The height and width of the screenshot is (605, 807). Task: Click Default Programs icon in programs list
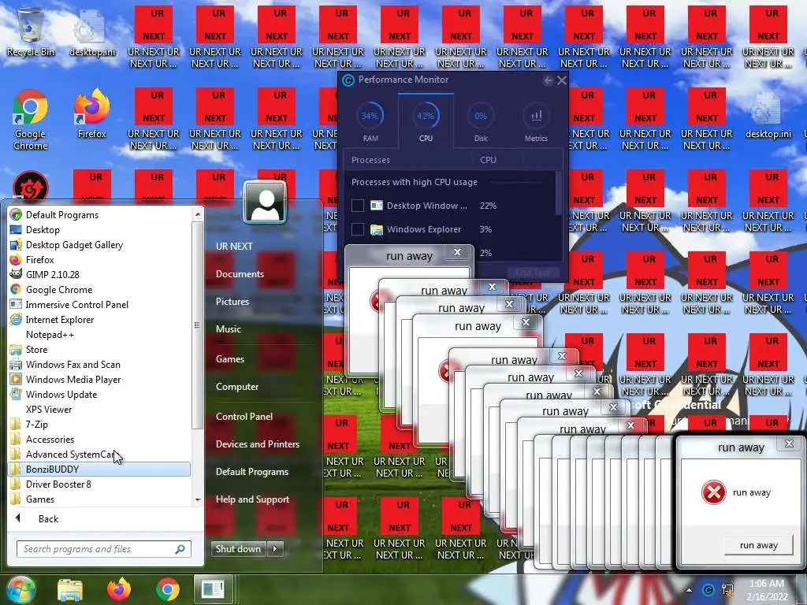click(16, 214)
